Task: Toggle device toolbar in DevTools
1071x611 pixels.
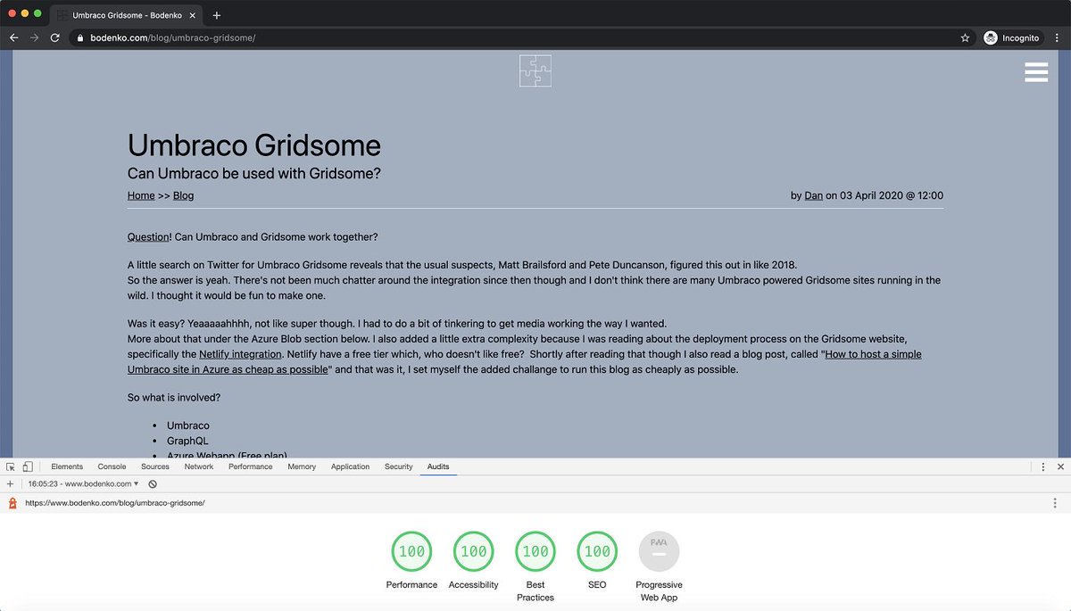Action: 28,467
